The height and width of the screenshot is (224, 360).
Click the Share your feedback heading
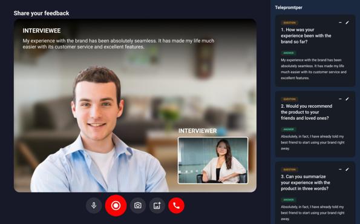pyautogui.click(x=41, y=13)
